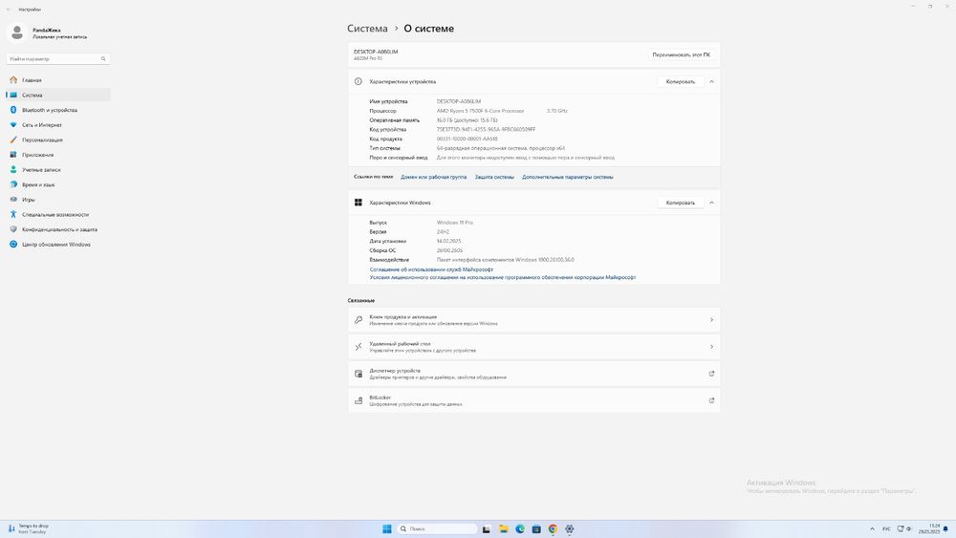The image size is (956, 538).
Task: Open Персонализация via the brush icon
Action: click(13, 140)
